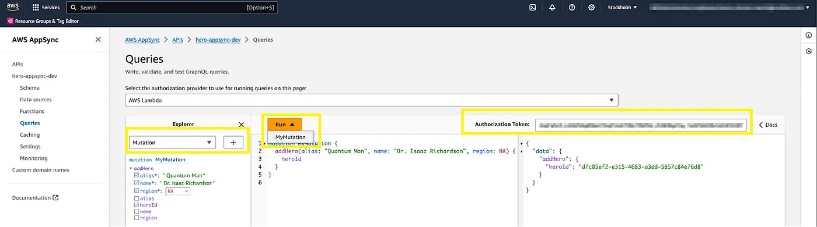Open Monitoring in sidebar
817x227 pixels.
tap(34, 158)
